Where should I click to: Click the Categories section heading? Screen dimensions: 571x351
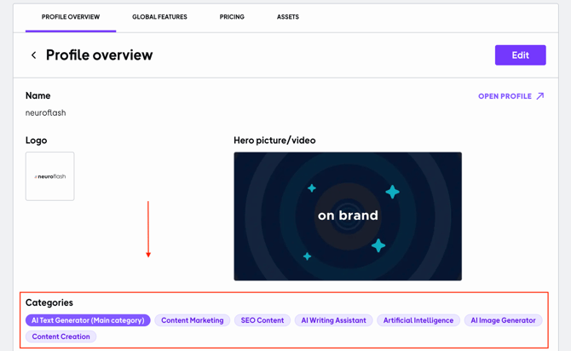pos(49,302)
